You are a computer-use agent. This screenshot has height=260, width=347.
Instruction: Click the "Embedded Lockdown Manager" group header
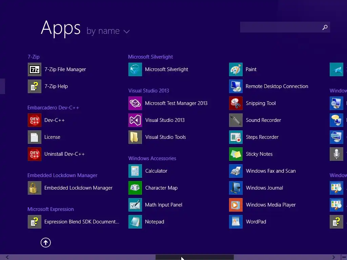(62, 175)
